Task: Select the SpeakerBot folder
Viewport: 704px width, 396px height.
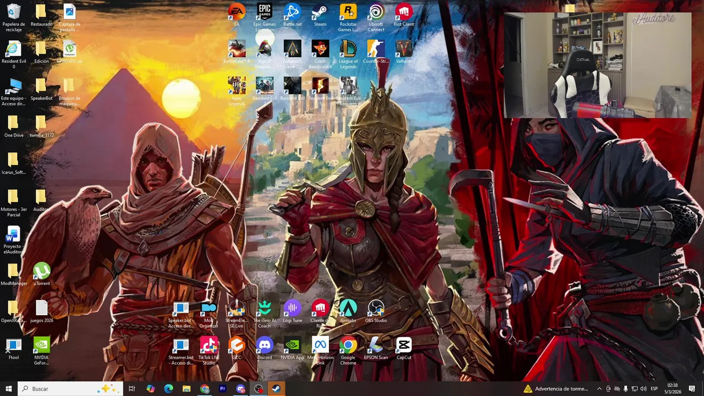Action: 41,89
